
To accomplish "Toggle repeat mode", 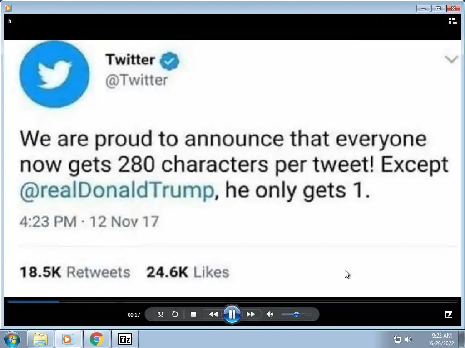I will [x=175, y=314].
